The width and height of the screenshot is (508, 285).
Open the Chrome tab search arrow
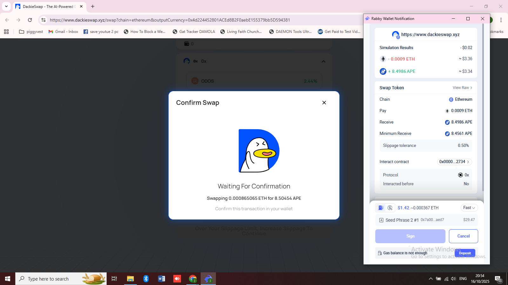(x=6, y=6)
